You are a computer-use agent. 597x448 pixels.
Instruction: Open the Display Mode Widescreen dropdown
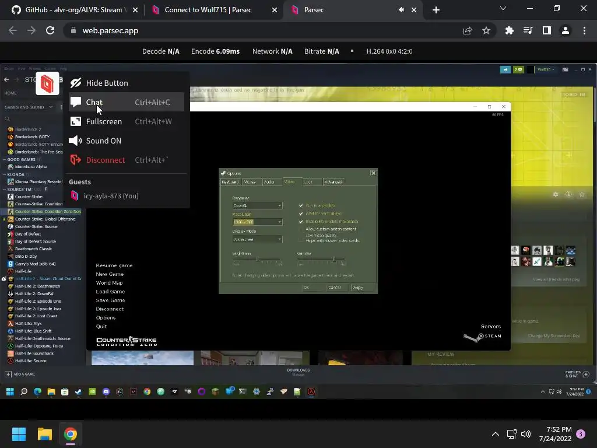[x=257, y=239]
